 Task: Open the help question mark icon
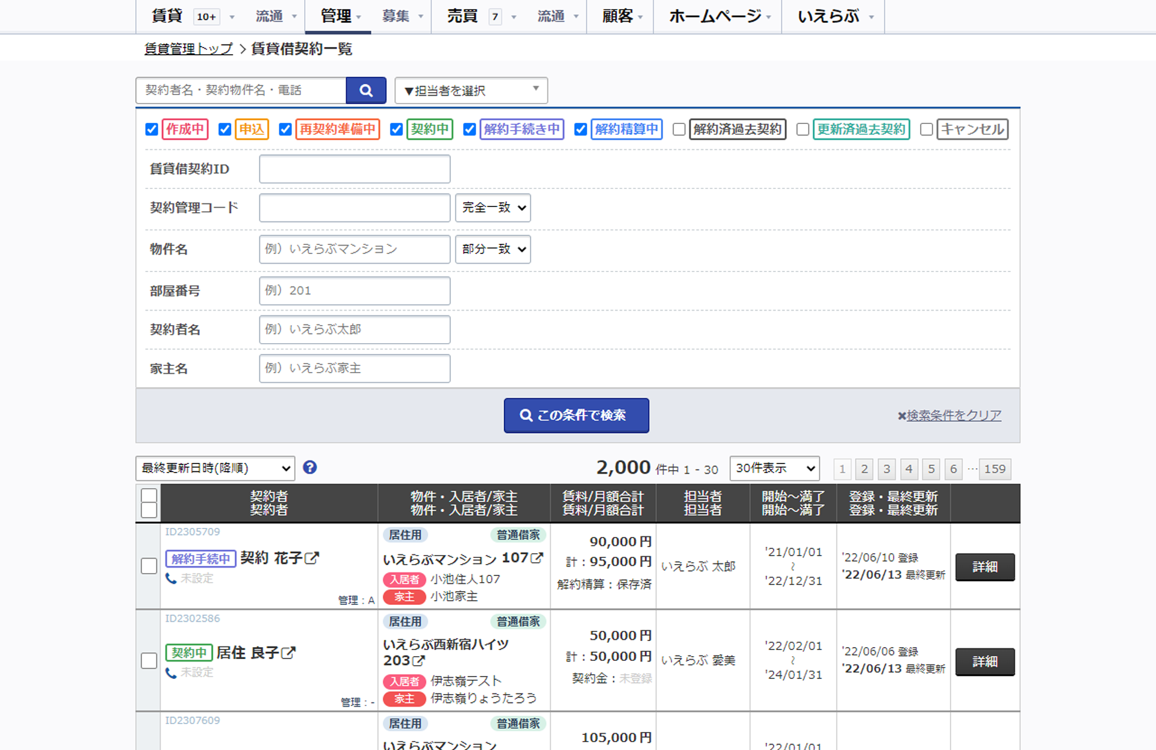310,468
